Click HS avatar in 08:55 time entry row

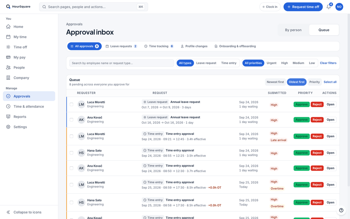[x=81, y=153]
